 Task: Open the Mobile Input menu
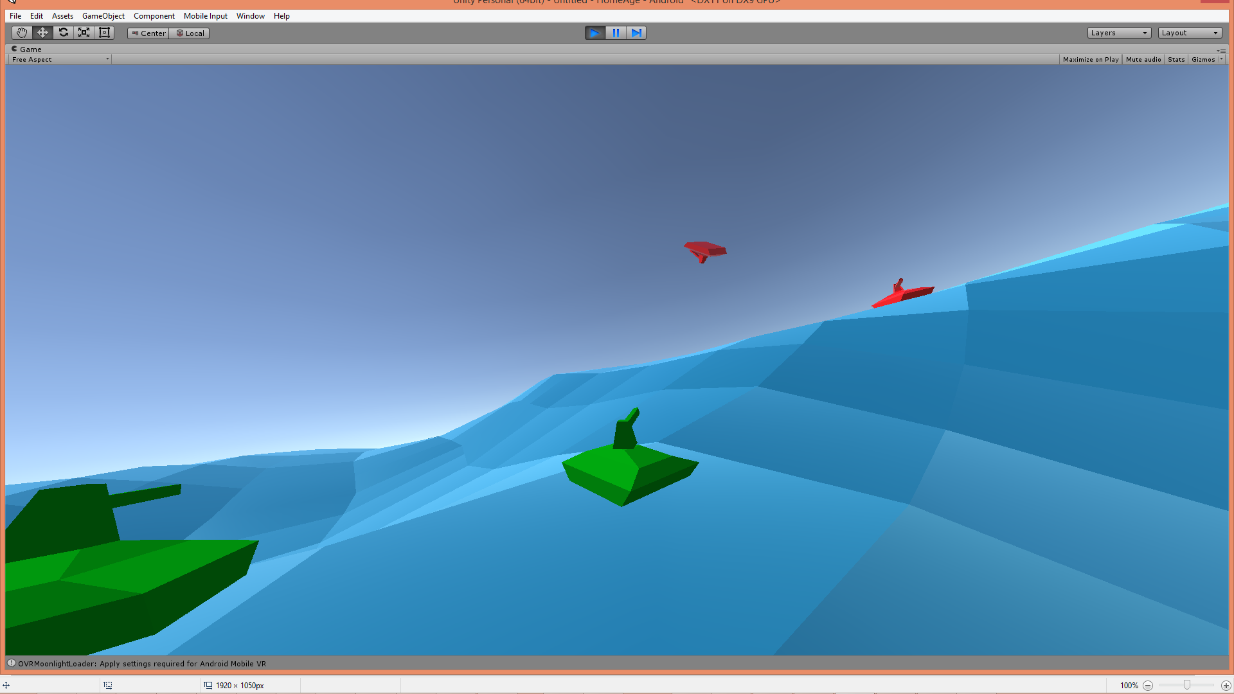[205, 16]
